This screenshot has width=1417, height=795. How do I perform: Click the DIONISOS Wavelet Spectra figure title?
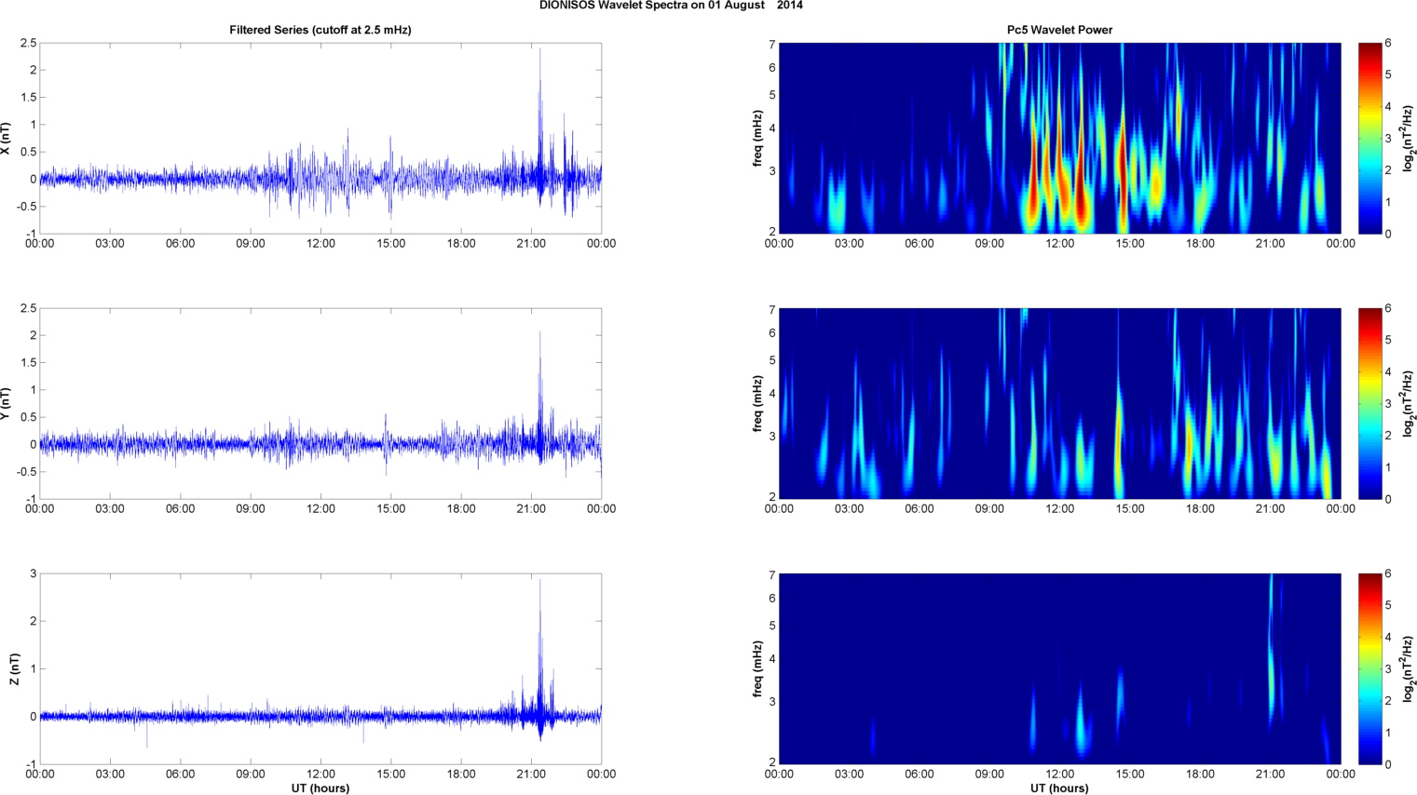tap(671, 6)
